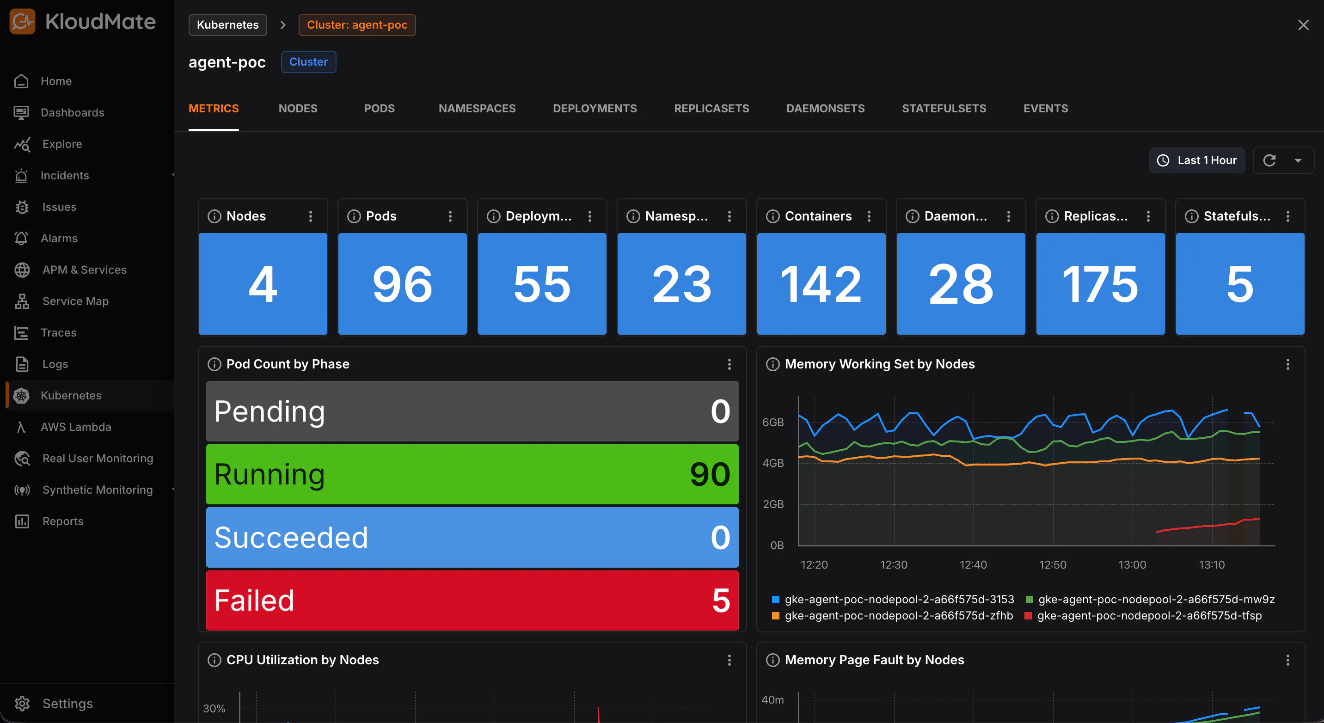Switch to the REPLICASETS tab
The height and width of the screenshot is (723, 1324).
tap(711, 109)
